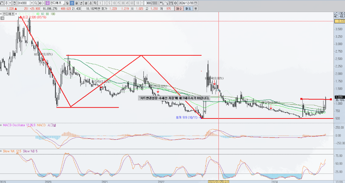Image resolution: width=345 pixels, height=183 pixels.
Task: Click the candle count field showing 300
Action: (147, 3)
